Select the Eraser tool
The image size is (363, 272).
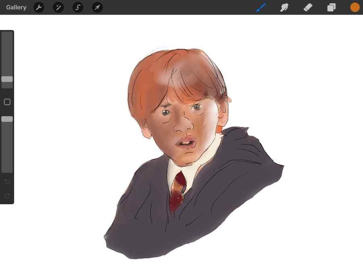coord(308,7)
